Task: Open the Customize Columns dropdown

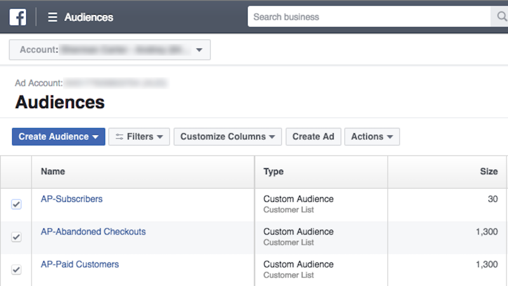Action: click(x=227, y=137)
